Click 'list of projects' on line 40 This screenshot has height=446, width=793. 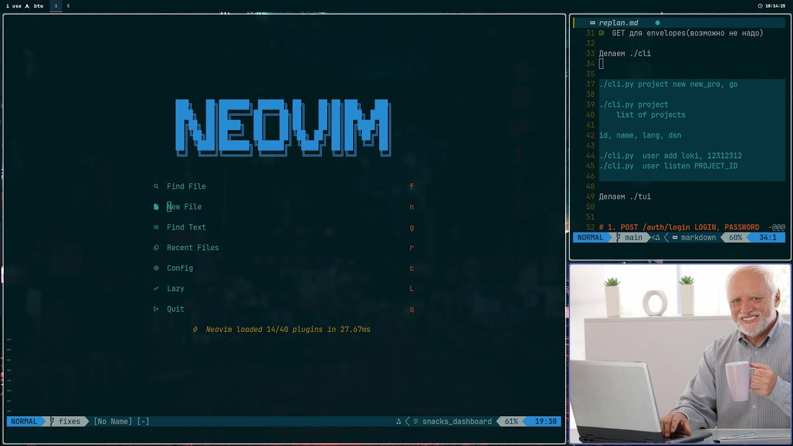point(651,115)
